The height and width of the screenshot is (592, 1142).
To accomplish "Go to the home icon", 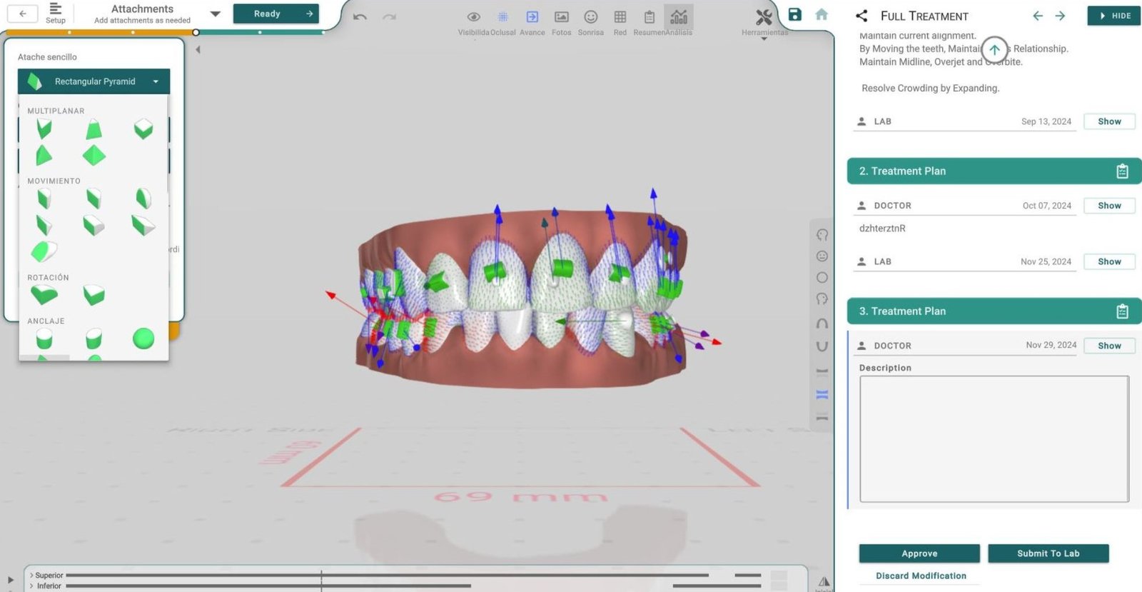I will coord(822,14).
